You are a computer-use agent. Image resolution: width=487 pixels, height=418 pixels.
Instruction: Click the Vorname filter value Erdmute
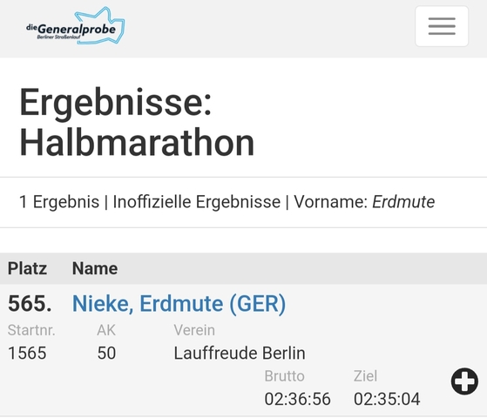(403, 202)
